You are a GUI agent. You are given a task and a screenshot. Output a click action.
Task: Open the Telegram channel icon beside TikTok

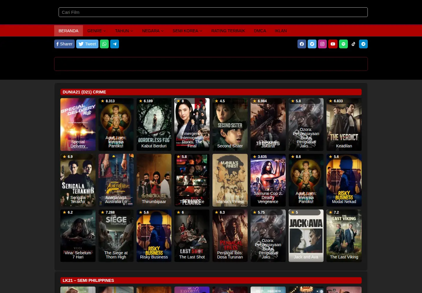tap(363, 44)
